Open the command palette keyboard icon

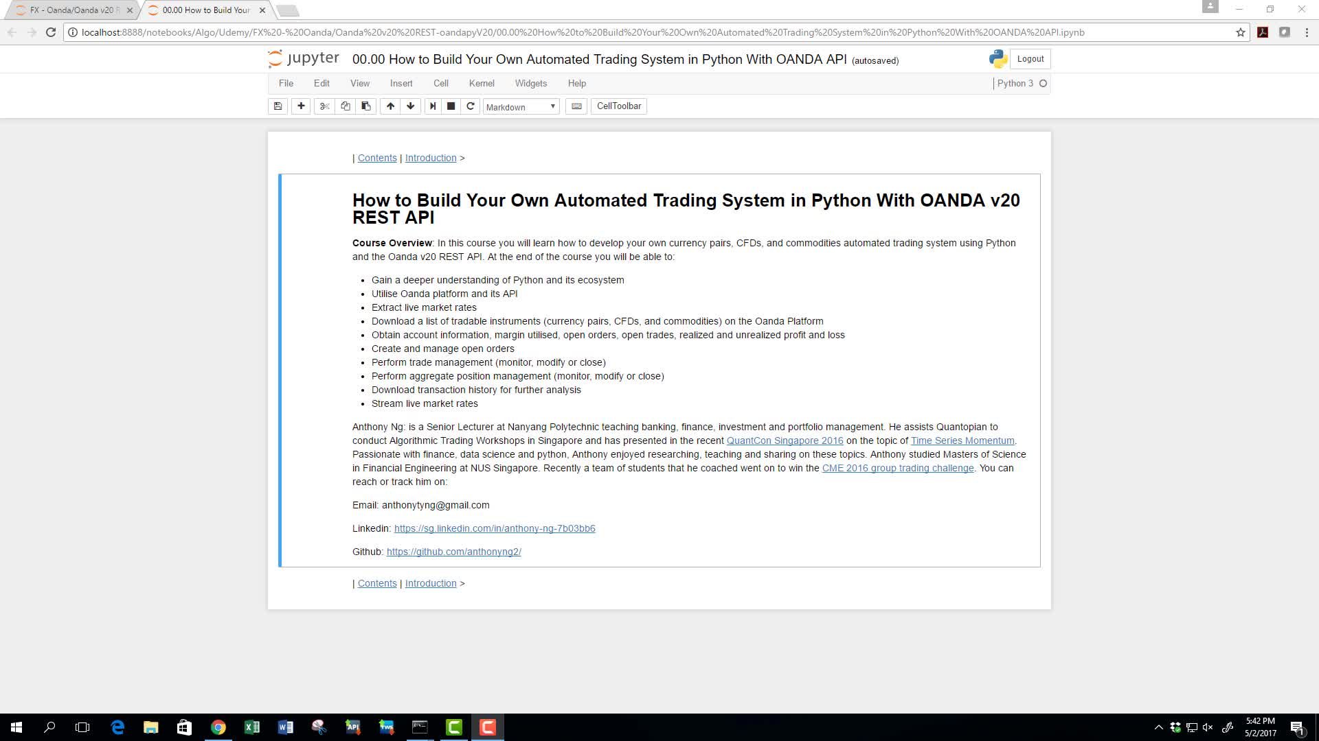(576, 106)
